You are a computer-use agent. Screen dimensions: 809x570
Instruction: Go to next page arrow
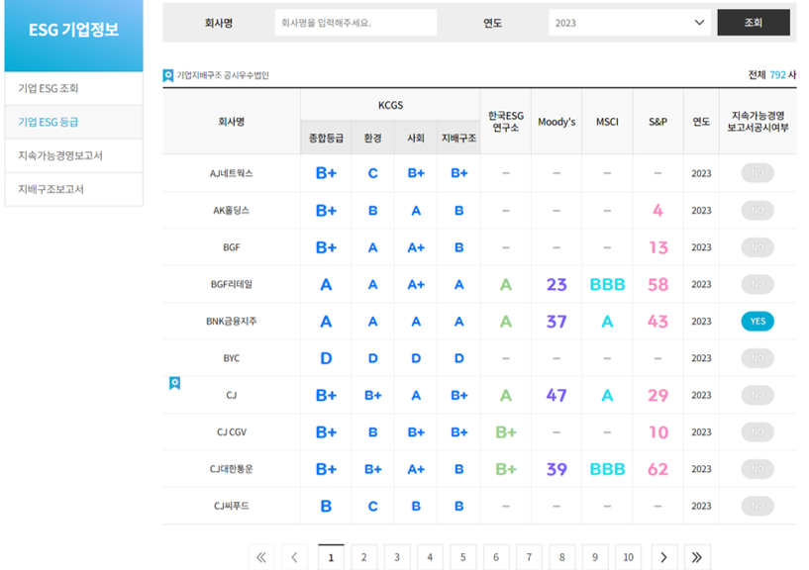(664, 557)
